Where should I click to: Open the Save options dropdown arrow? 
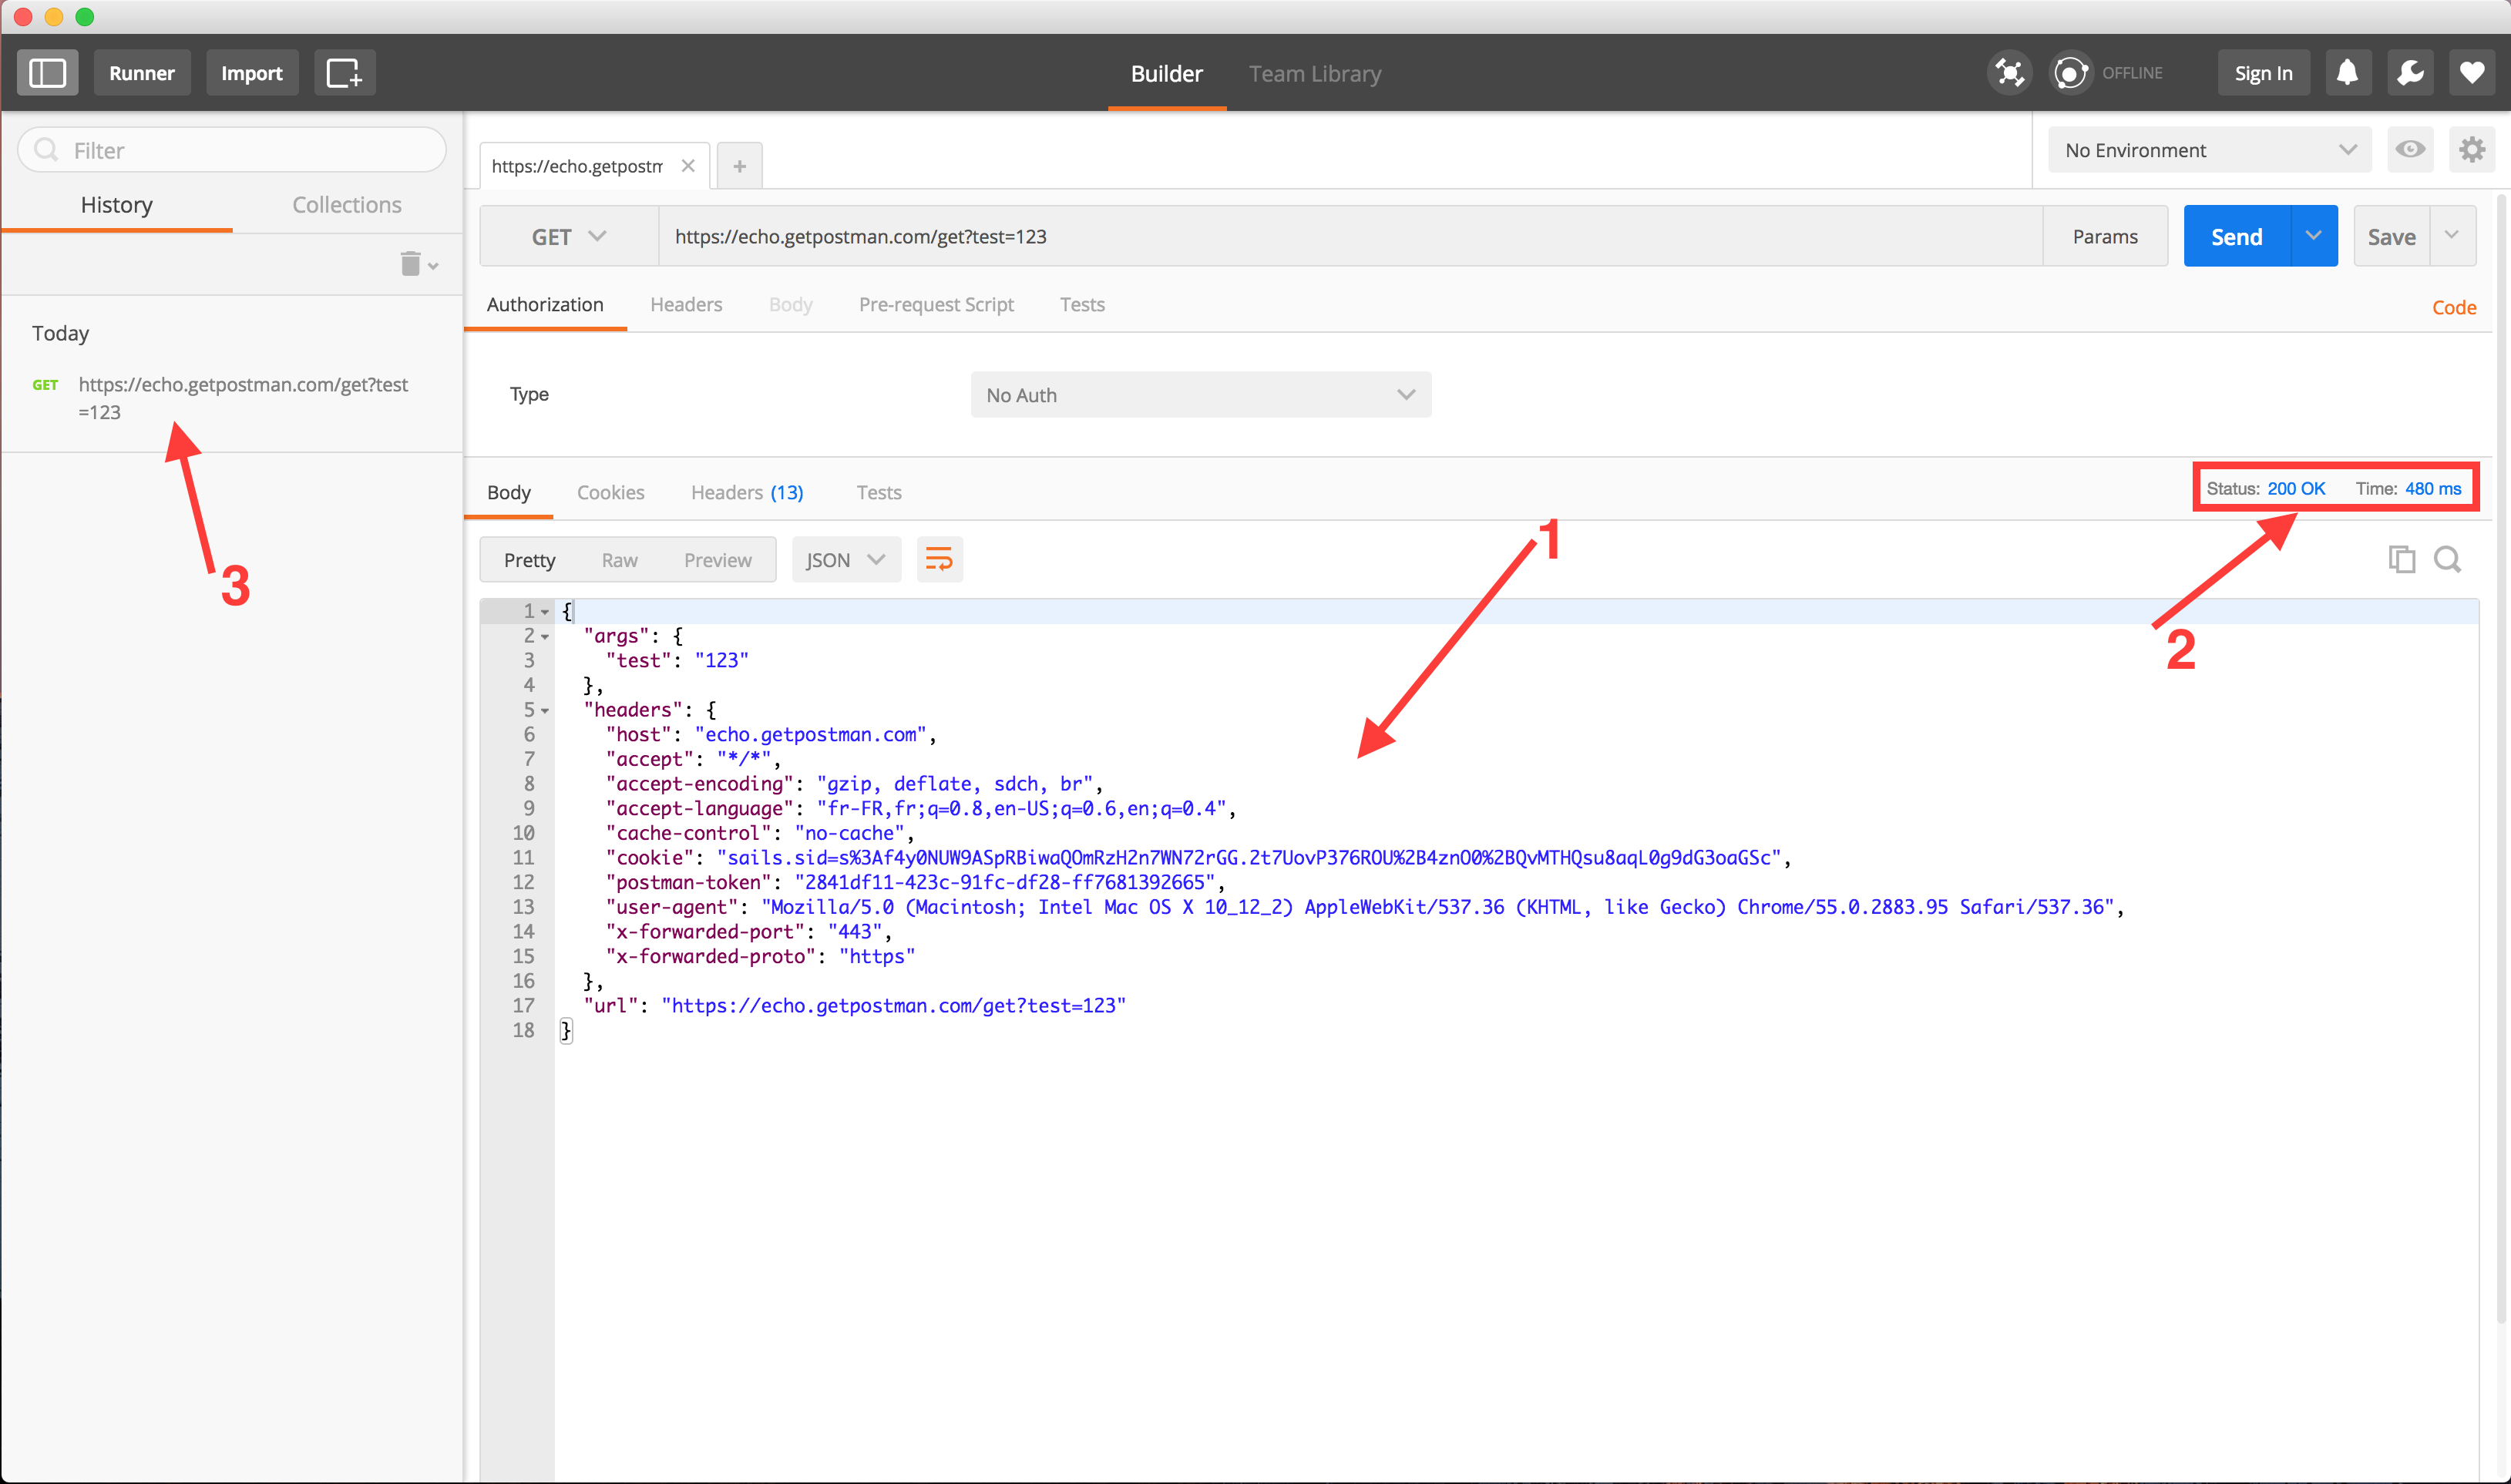[2452, 236]
